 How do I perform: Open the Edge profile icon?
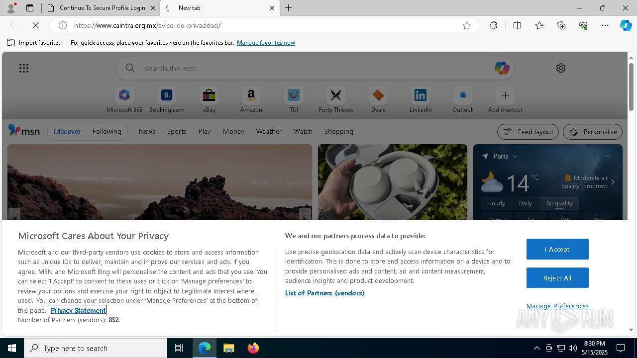(x=10, y=8)
